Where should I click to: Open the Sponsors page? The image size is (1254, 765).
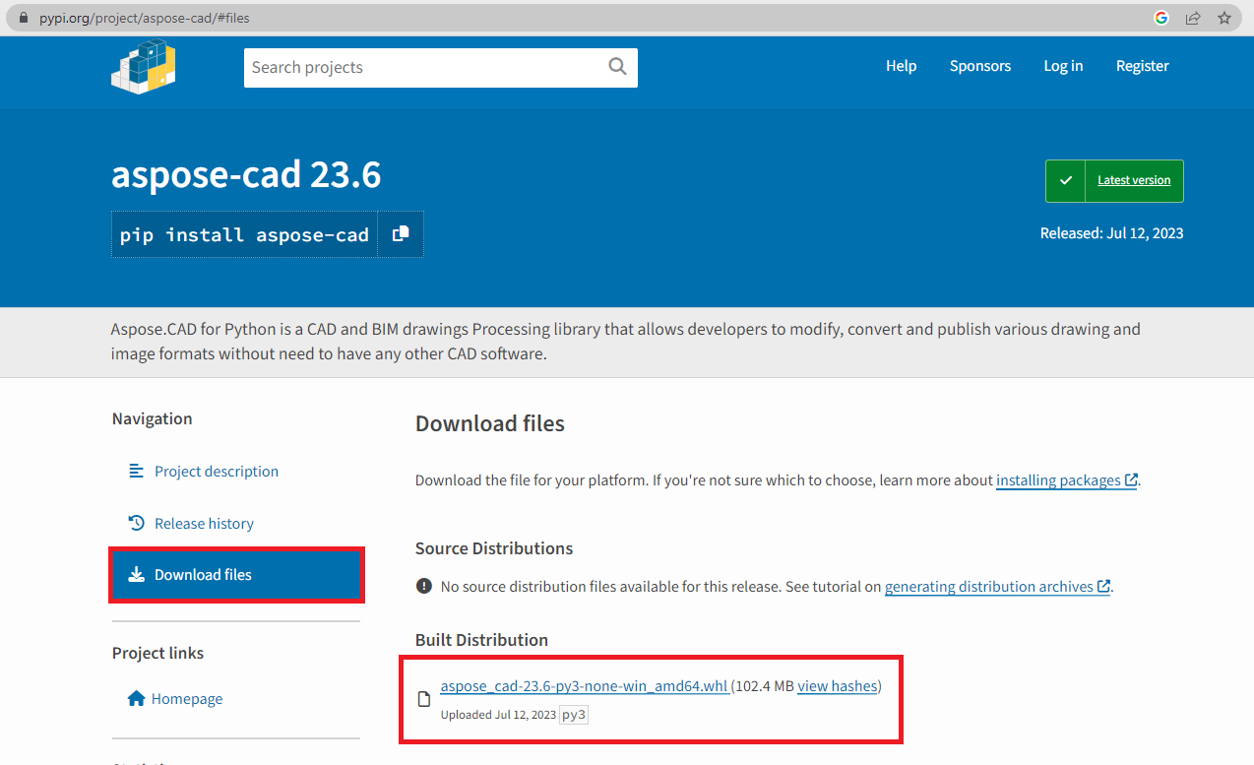979,66
